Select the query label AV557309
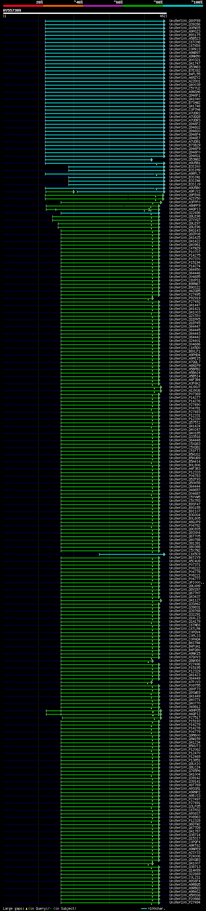Screen dimensions: 206x911 coord(12,10)
